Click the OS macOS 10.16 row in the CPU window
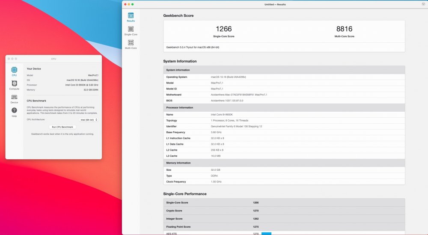Viewport: 428px width, 235px height. pos(62,80)
